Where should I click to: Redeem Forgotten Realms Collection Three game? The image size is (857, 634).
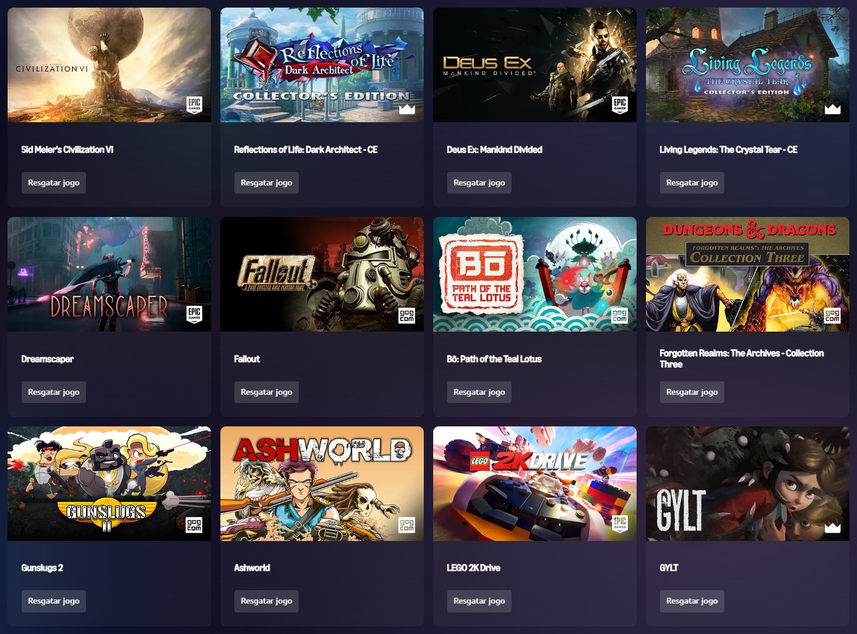[692, 392]
